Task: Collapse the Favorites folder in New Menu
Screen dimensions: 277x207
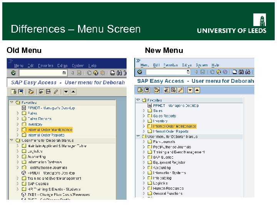Action: click(138, 100)
